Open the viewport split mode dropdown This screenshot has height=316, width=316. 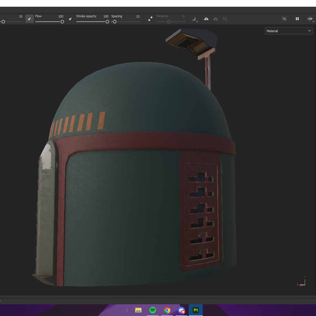[310, 19]
